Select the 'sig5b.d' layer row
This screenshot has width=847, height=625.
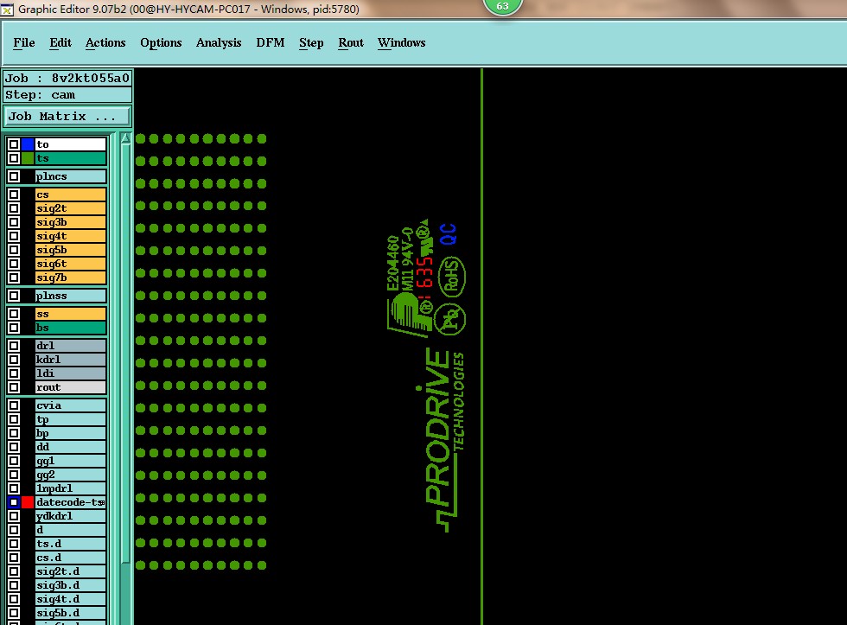70,613
